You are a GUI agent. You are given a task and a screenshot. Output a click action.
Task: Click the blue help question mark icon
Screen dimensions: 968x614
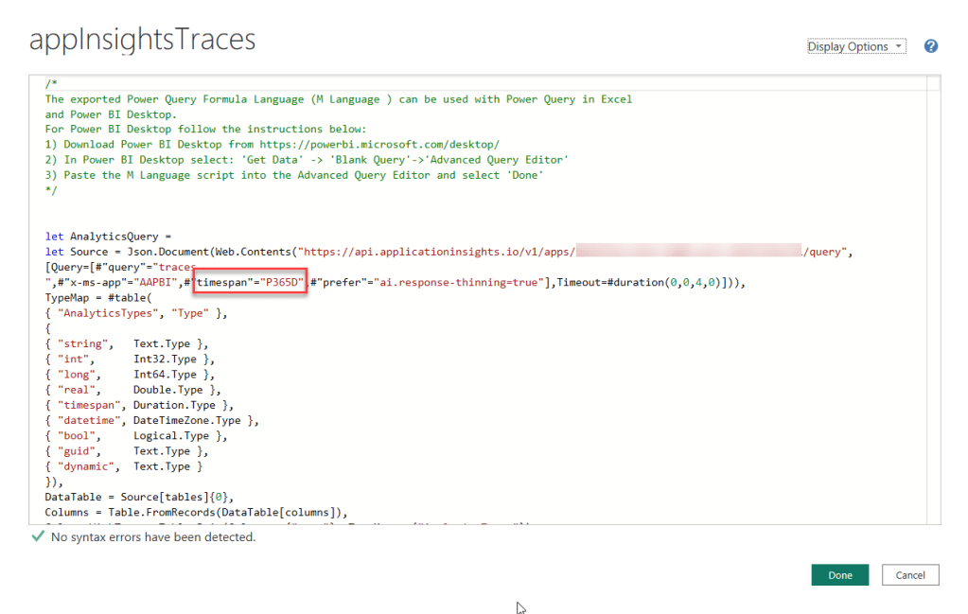(x=930, y=46)
